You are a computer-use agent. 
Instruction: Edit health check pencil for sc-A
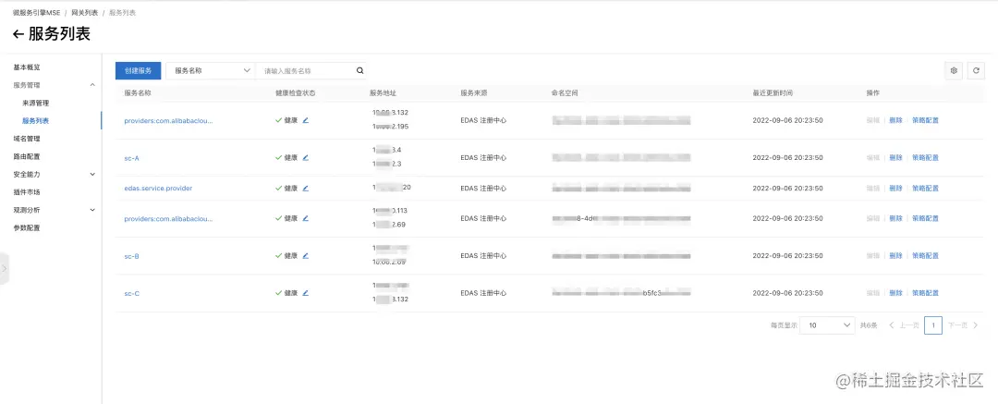click(306, 157)
